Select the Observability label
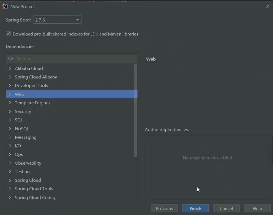The width and height of the screenshot is (273, 215). click(28, 163)
